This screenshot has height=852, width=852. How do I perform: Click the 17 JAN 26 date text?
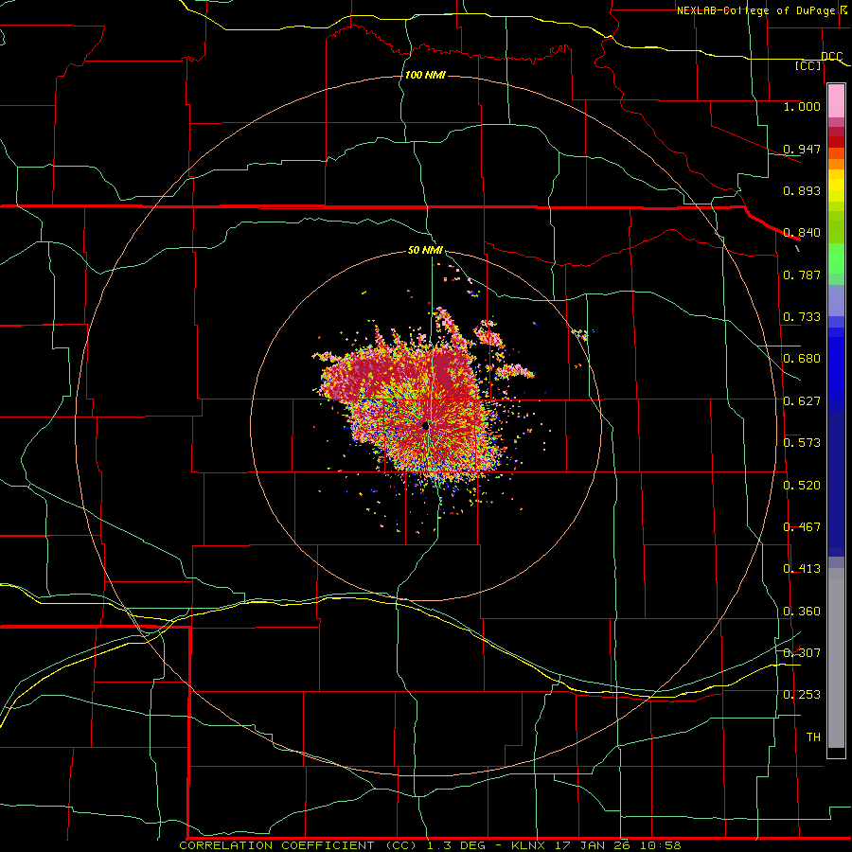tap(595, 845)
